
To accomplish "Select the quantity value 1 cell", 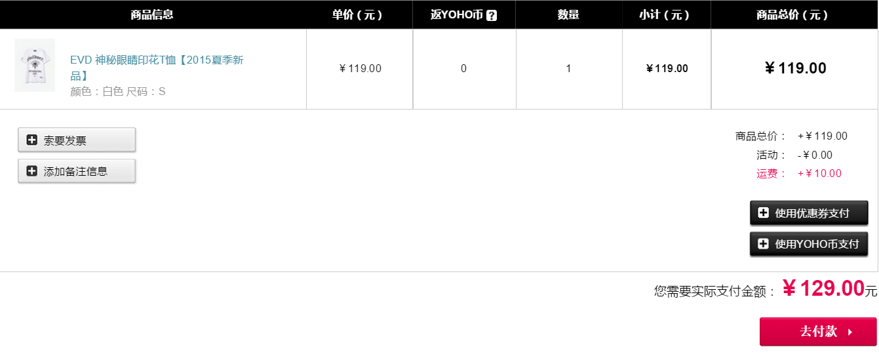I will click(568, 68).
